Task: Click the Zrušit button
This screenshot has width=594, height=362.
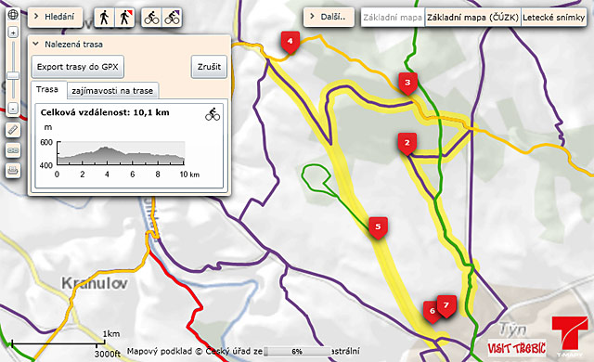Action: point(209,67)
